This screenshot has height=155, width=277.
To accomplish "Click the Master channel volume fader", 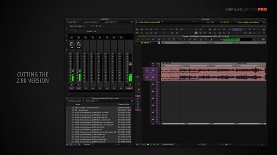I will point(130,64).
